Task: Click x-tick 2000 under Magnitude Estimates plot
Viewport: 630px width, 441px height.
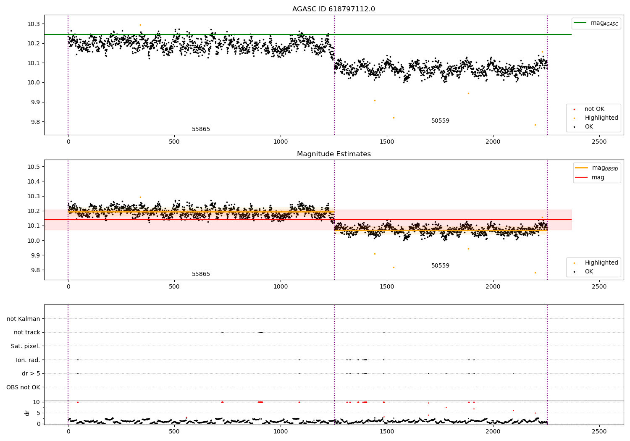Action: click(x=493, y=286)
